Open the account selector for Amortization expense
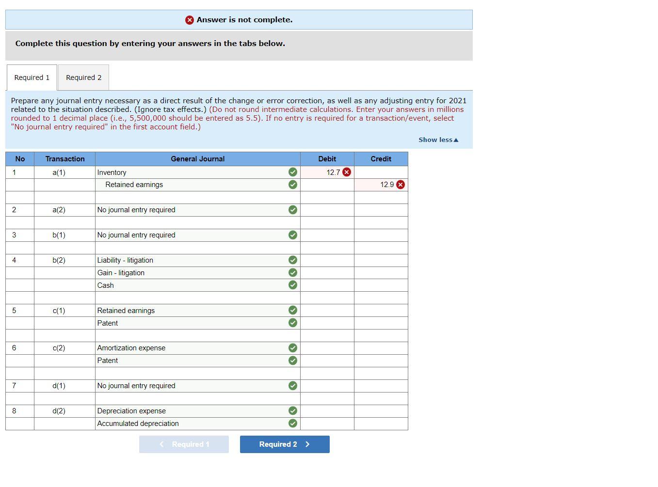The height and width of the screenshot is (487, 658). 194,348
